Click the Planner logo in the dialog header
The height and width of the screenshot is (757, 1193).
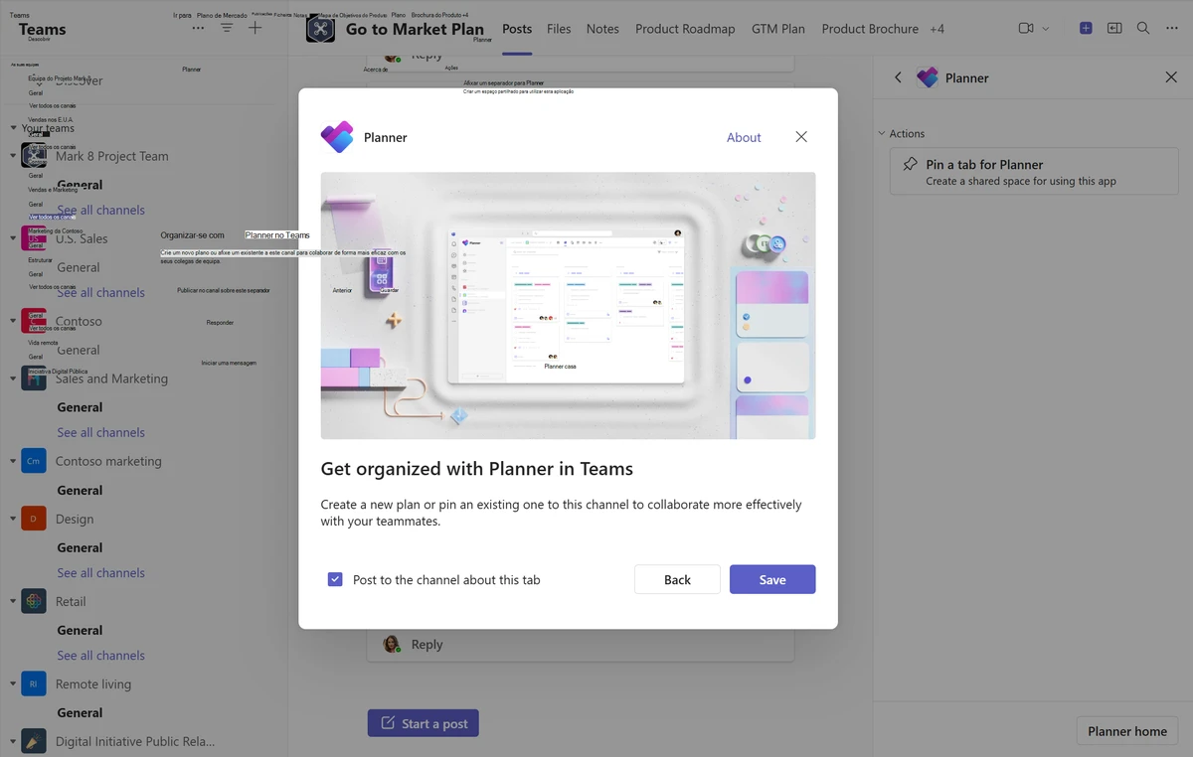coord(337,137)
